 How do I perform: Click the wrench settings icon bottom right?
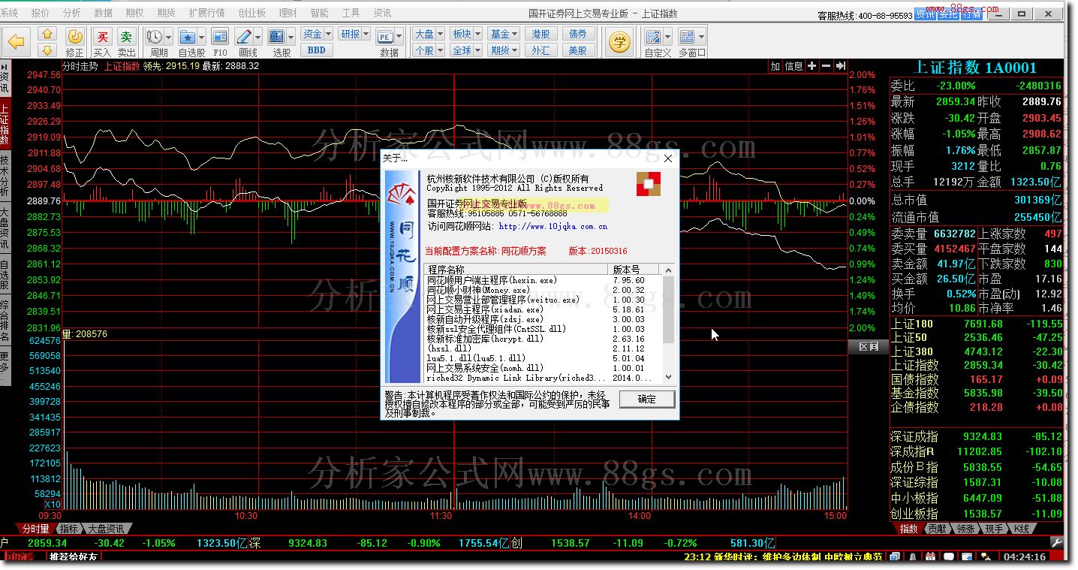[1056, 543]
